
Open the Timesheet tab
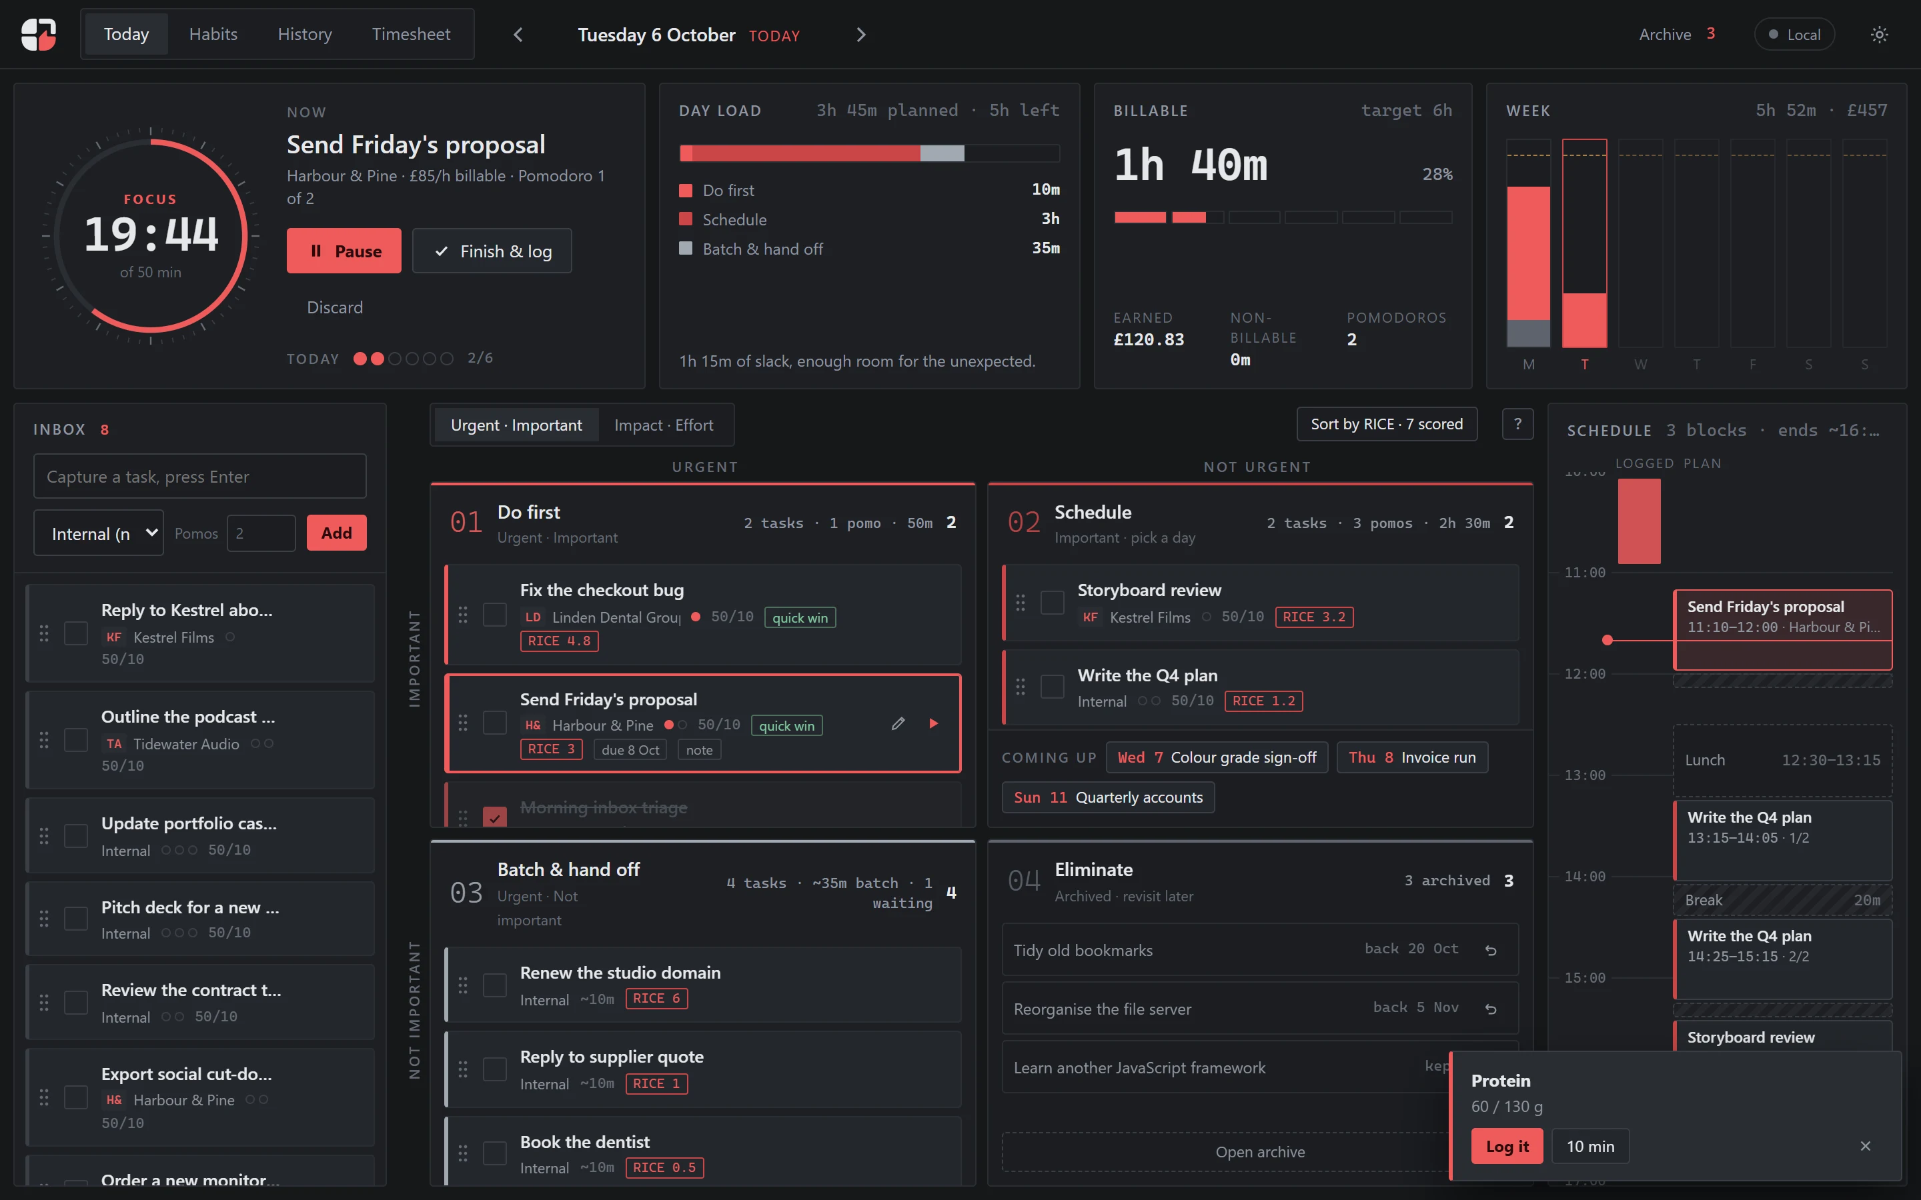pos(411,34)
